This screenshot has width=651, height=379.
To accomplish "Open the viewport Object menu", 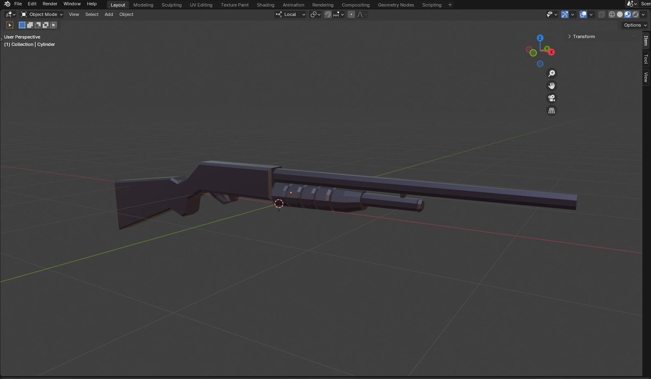I will pyautogui.click(x=126, y=15).
